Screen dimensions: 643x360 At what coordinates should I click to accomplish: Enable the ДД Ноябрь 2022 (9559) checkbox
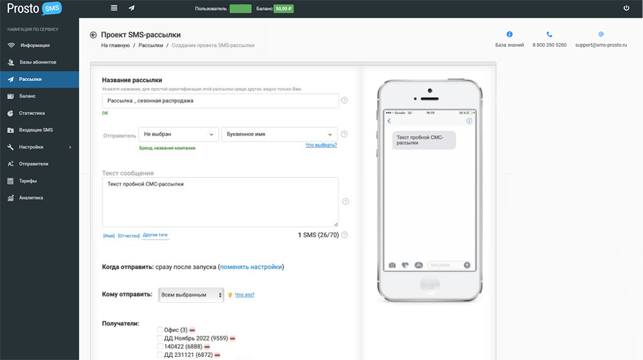160,338
